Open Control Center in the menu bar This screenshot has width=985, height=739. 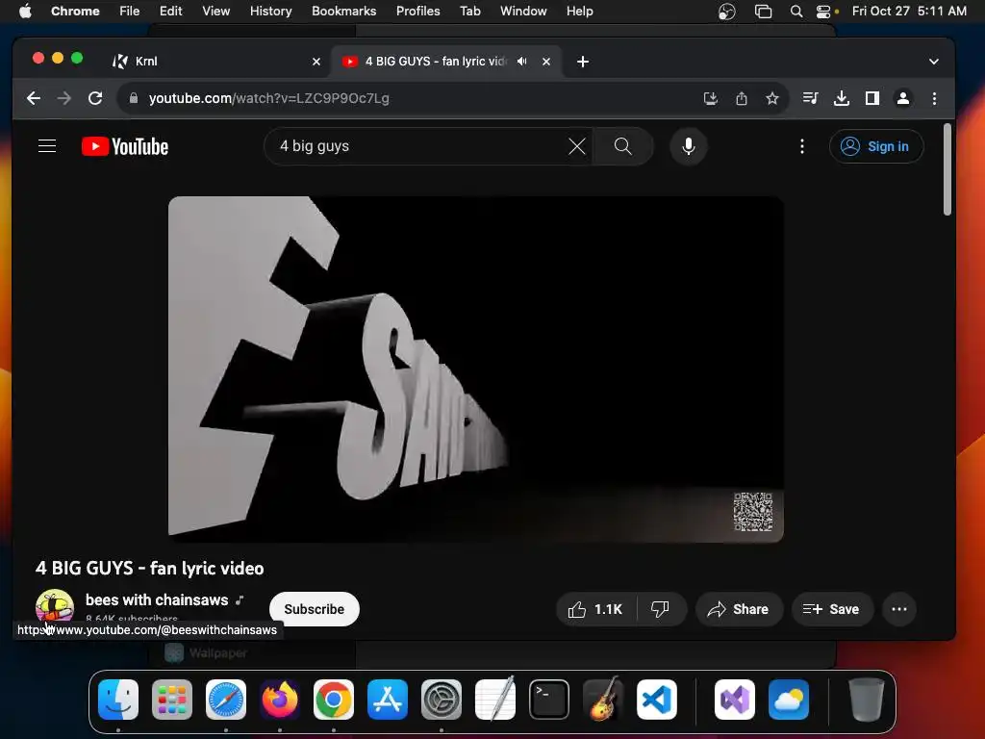[x=823, y=11]
